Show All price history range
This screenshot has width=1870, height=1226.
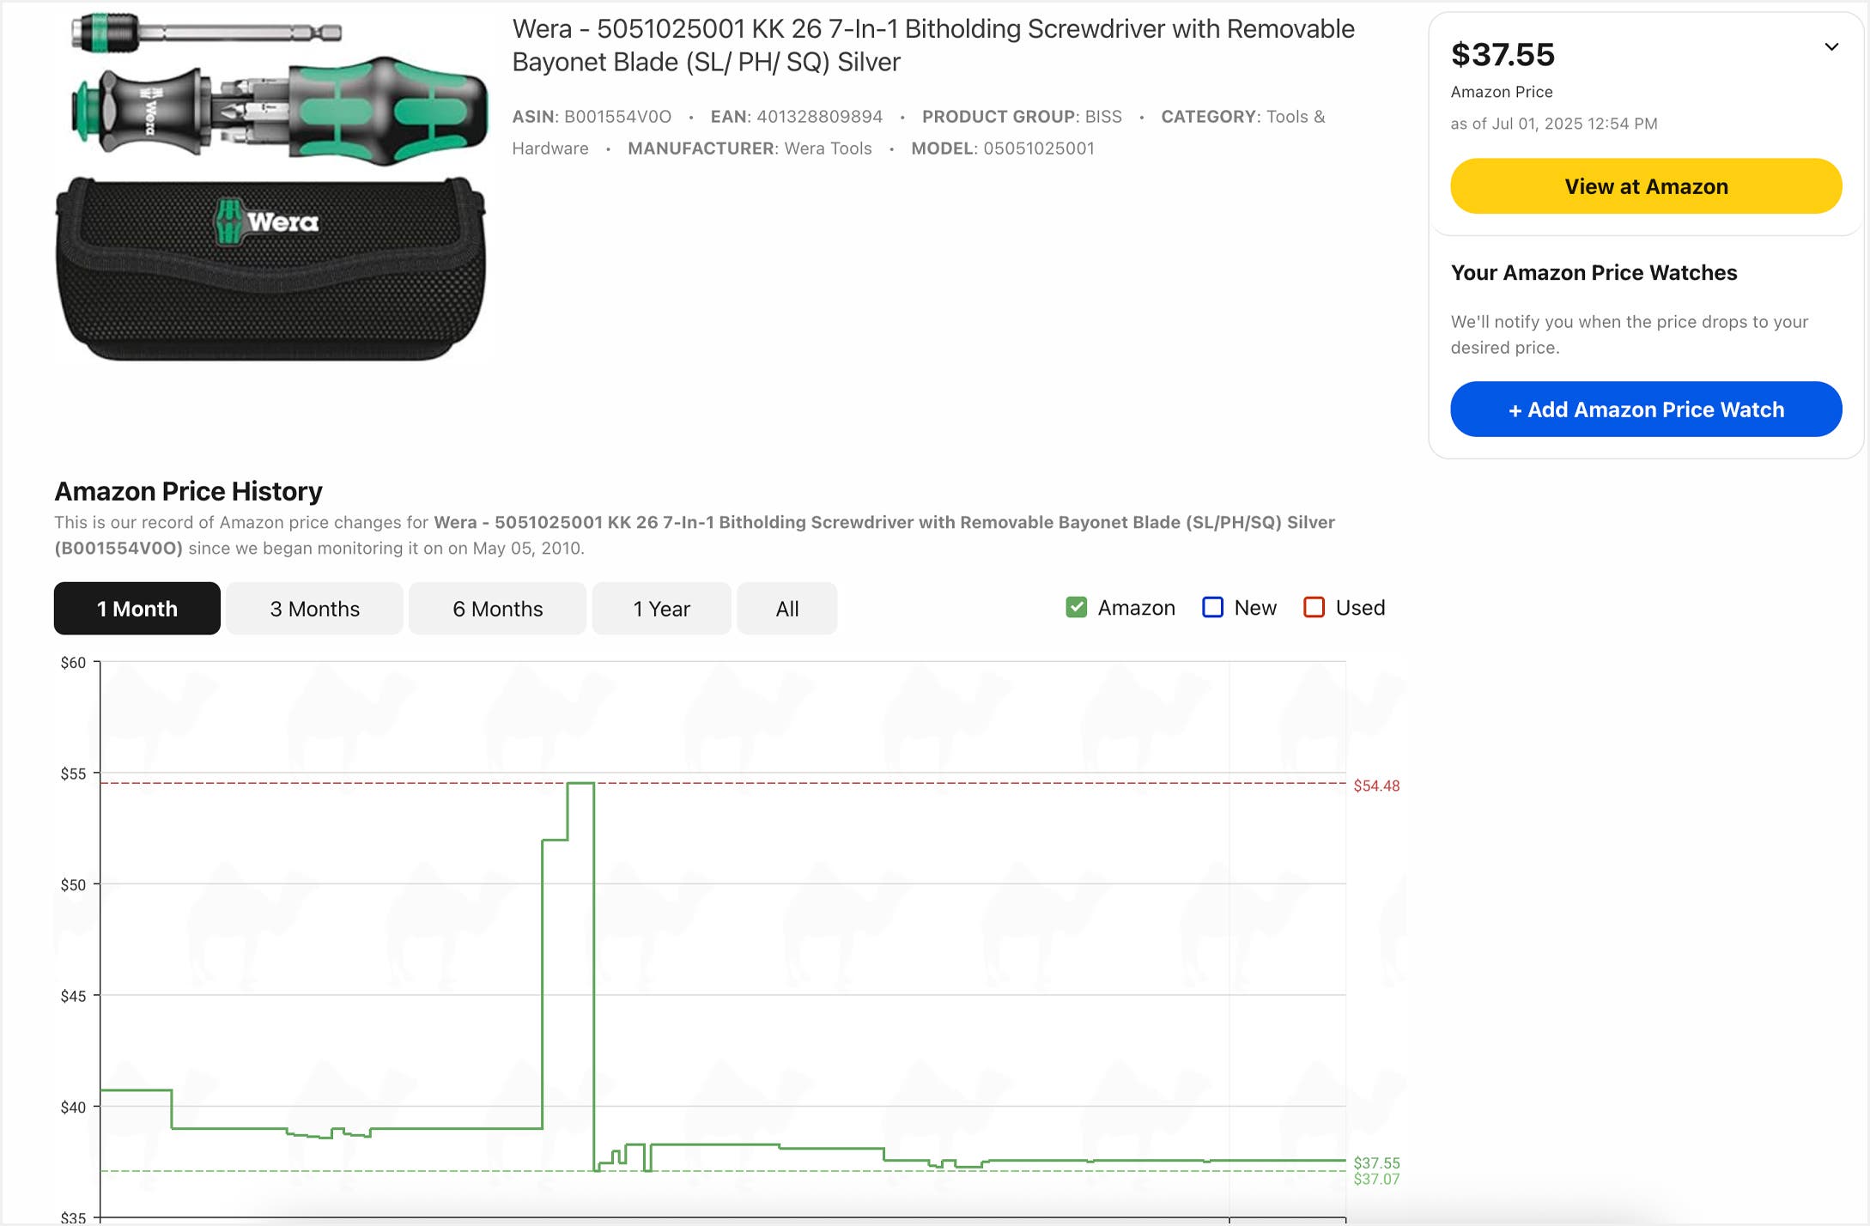coord(786,609)
